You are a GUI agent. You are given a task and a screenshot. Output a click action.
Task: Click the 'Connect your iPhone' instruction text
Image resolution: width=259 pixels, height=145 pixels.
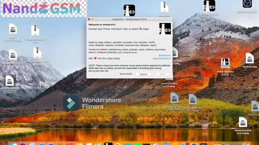pos(119,29)
